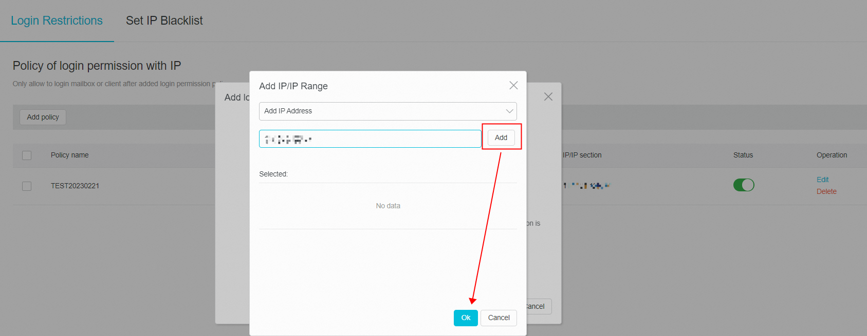
Task: Click the IP/IP section column header
Action: point(582,155)
